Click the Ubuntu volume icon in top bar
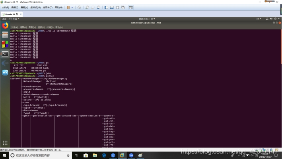 point(271,19)
